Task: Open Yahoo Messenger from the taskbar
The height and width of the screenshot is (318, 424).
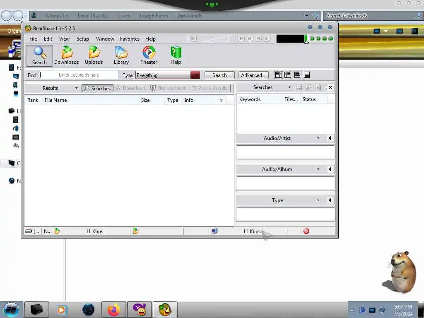Action: coord(140,310)
